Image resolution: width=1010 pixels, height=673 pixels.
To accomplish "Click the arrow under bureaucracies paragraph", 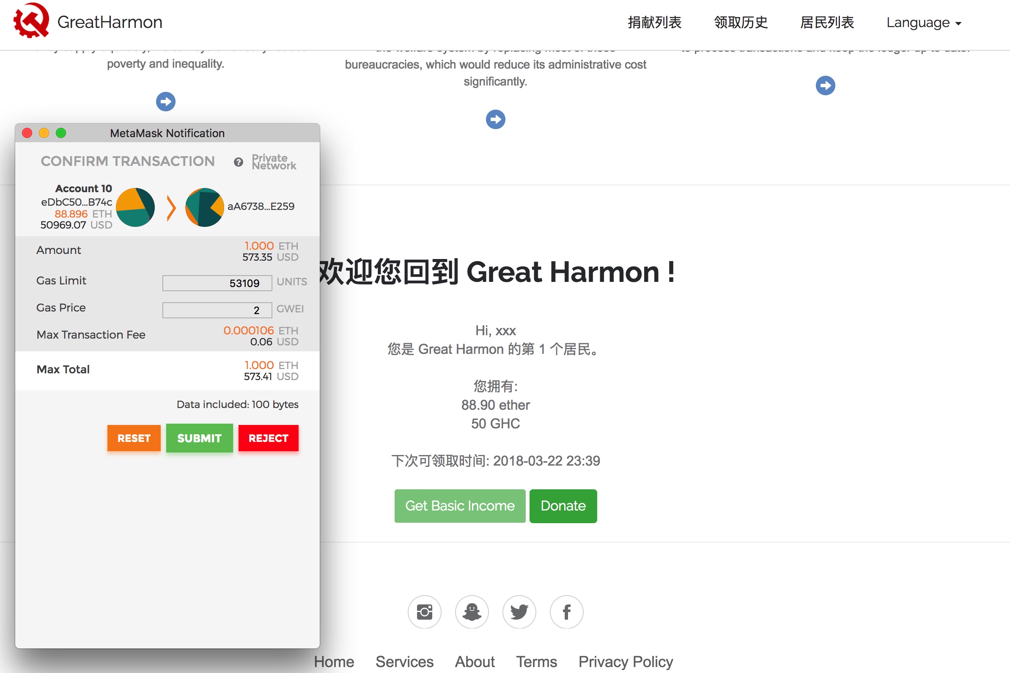I will click(x=495, y=119).
